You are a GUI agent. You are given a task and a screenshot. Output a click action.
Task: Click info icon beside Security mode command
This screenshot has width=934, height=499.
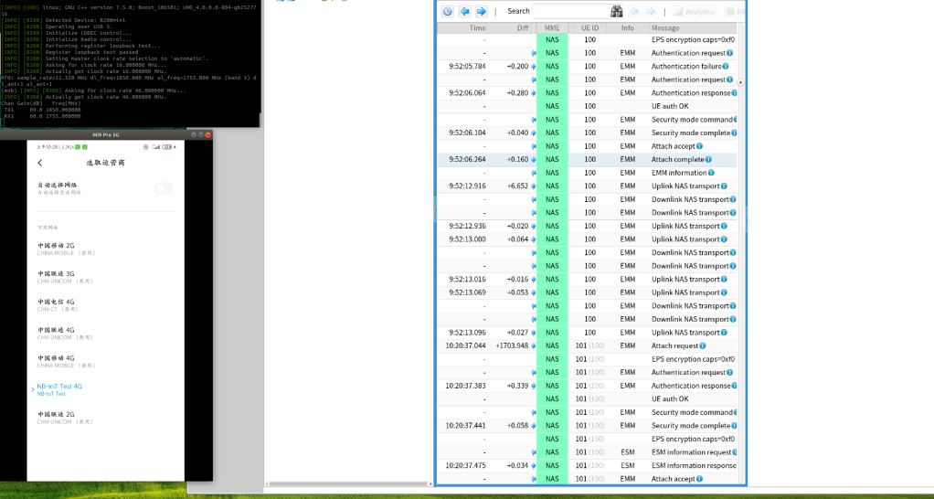coord(738,120)
